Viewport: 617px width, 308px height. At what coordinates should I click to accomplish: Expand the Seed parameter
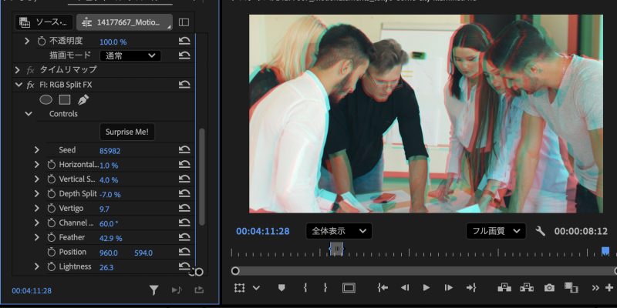click(x=36, y=150)
